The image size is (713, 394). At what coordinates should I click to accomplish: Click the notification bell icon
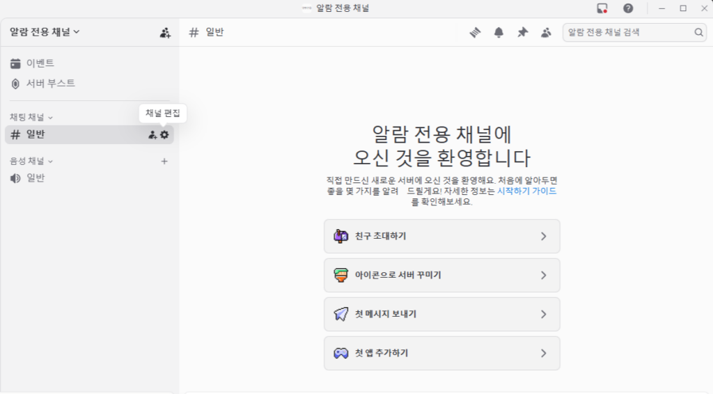point(499,33)
